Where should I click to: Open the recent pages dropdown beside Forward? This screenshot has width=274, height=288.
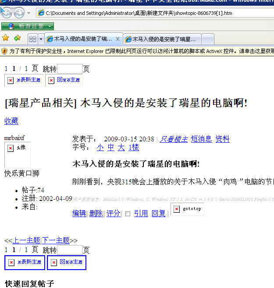pos(28,13)
